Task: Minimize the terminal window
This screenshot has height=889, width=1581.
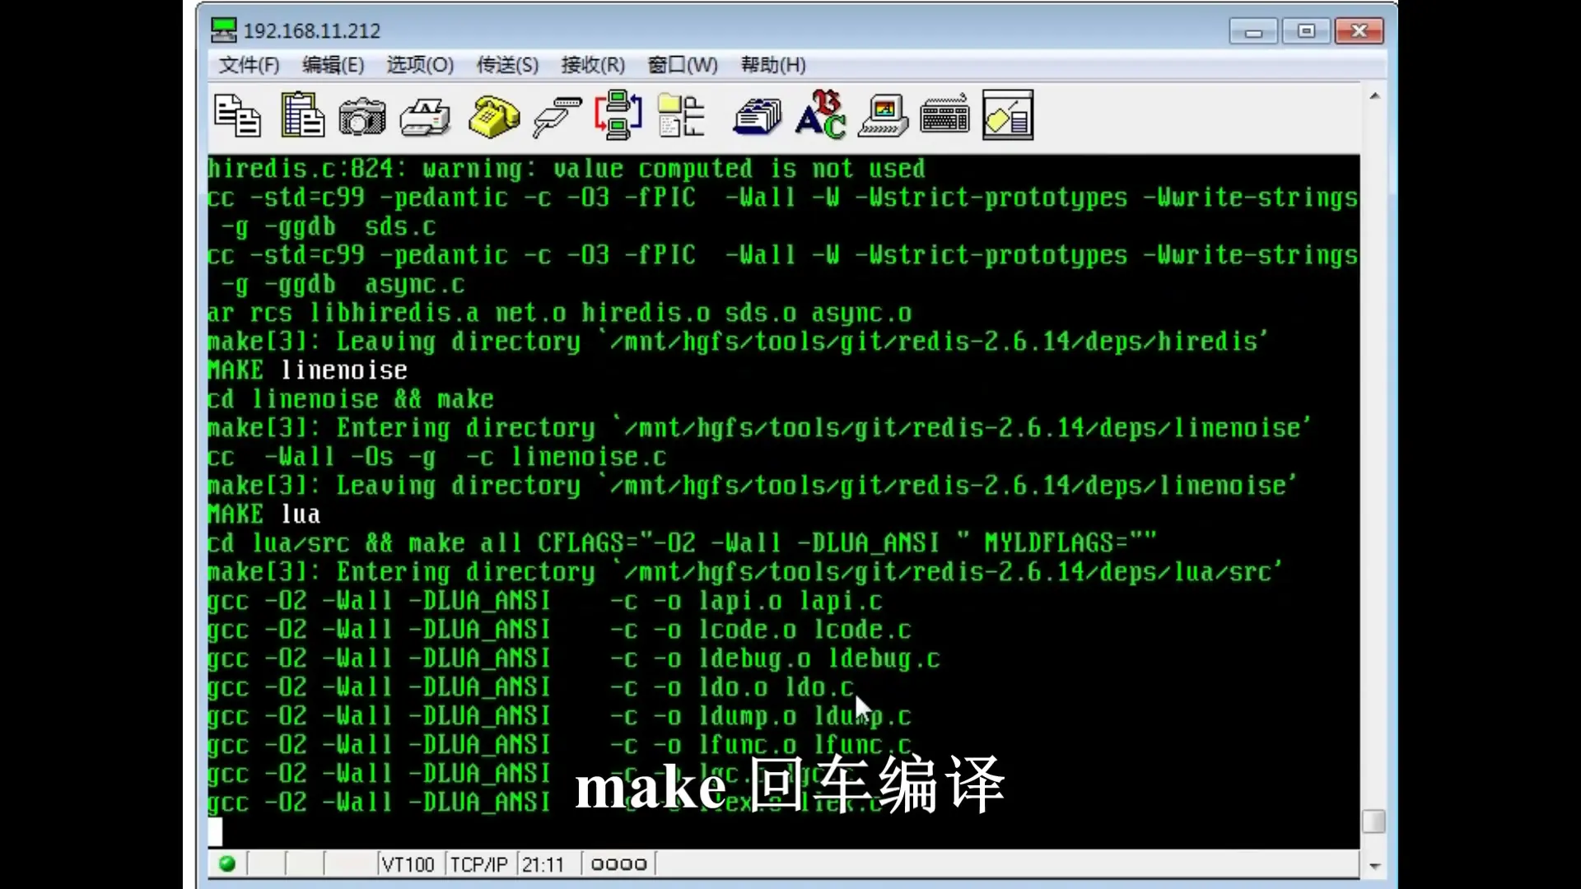Action: [x=1253, y=31]
